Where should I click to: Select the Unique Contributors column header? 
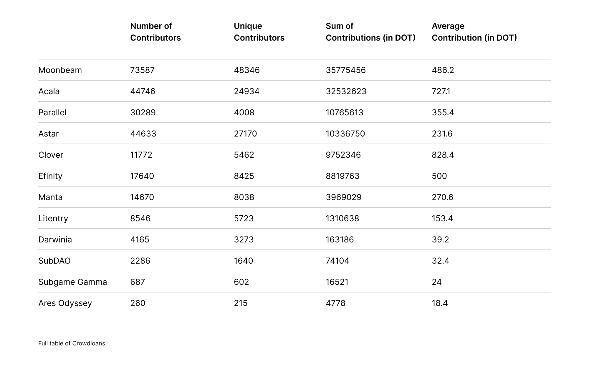pyautogui.click(x=259, y=32)
